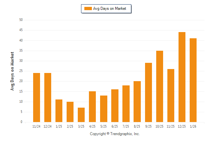
Task: Select the 7/25 bar
Action: coord(126,104)
